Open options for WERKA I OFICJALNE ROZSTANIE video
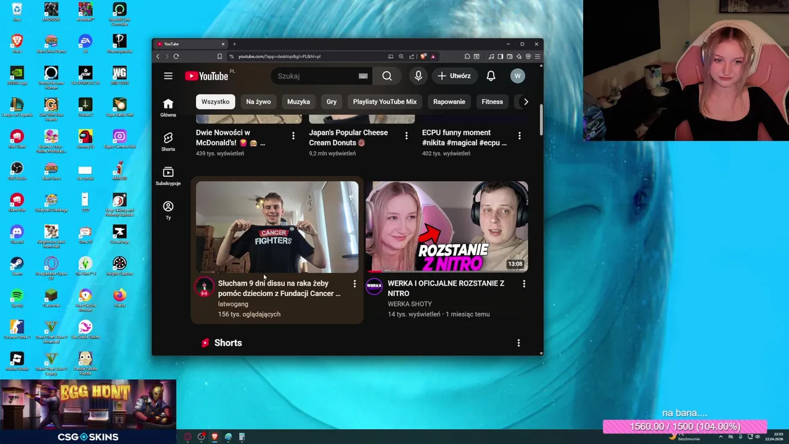This screenshot has width=789, height=444. 524,284
